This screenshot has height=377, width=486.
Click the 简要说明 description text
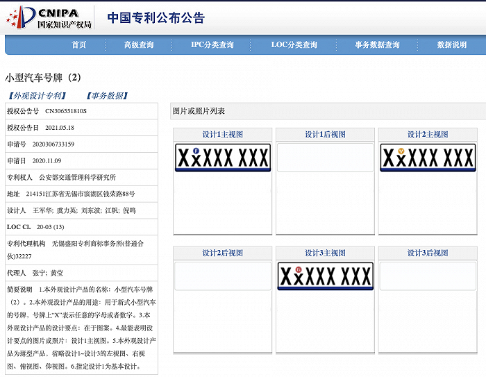(81, 328)
